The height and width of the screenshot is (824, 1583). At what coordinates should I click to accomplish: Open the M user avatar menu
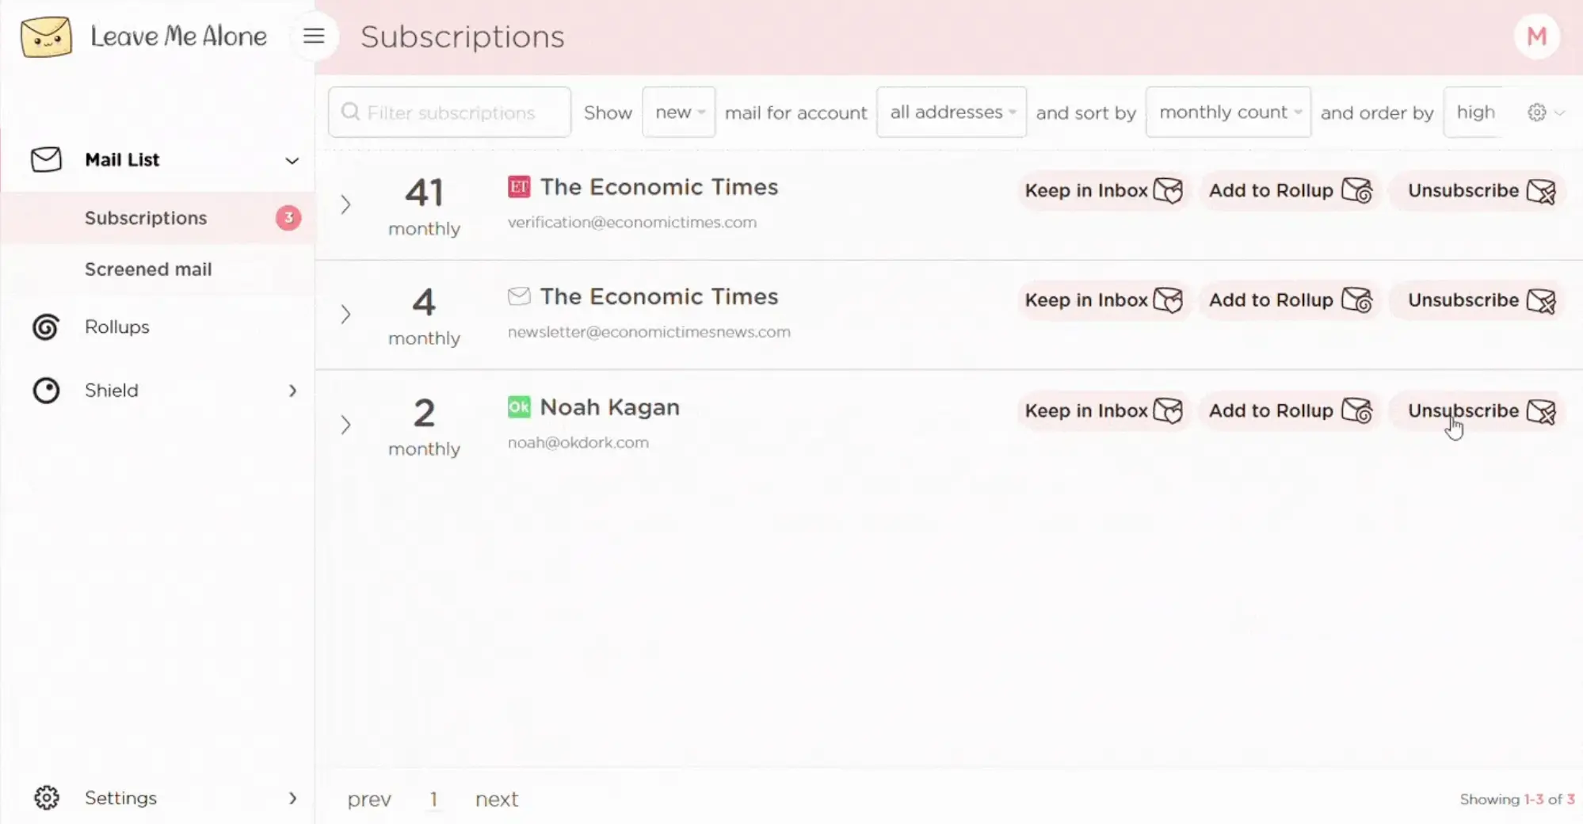[x=1536, y=36]
